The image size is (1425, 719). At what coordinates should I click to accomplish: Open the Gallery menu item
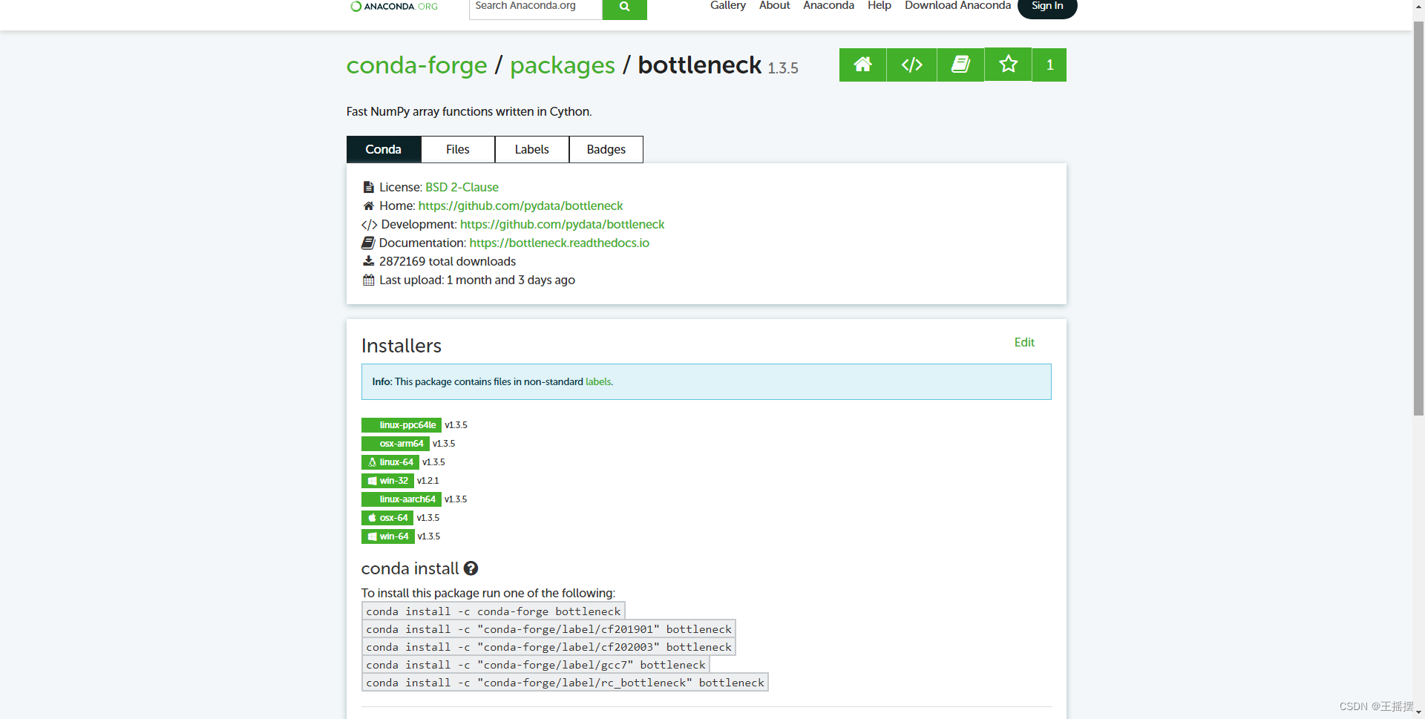727,6
